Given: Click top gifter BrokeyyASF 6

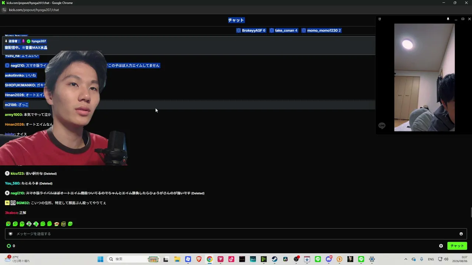Looking at the screenshot, I should coord(251,31).
